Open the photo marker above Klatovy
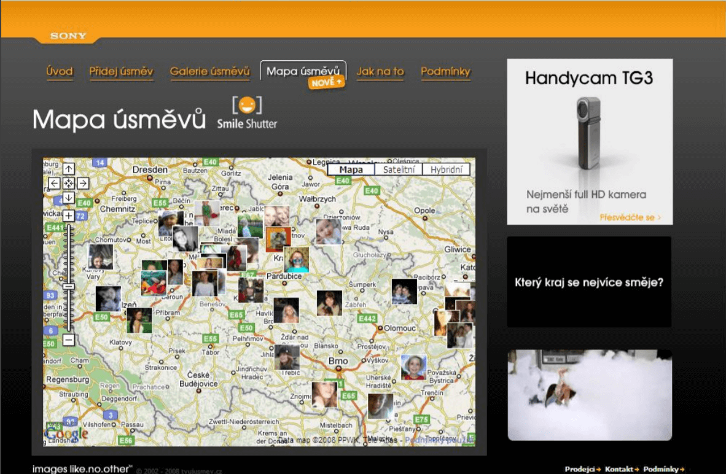This screenshot has width=726, height=474. coord(139,321)
